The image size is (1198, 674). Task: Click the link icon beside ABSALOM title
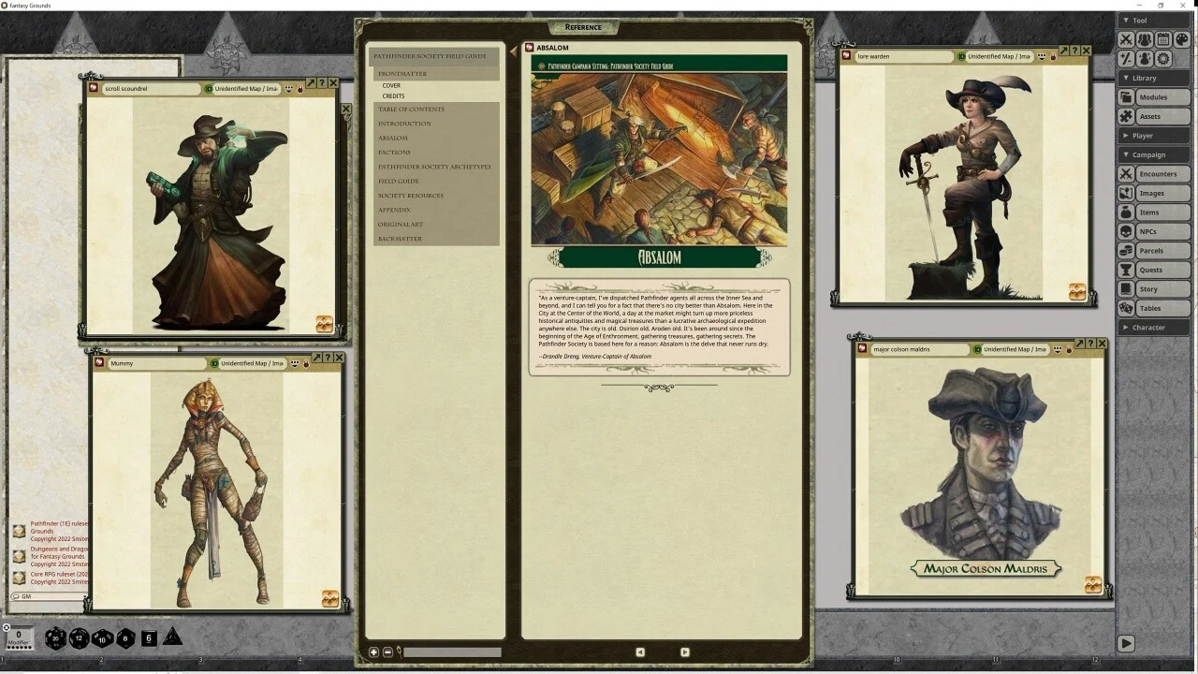(530, 48)
